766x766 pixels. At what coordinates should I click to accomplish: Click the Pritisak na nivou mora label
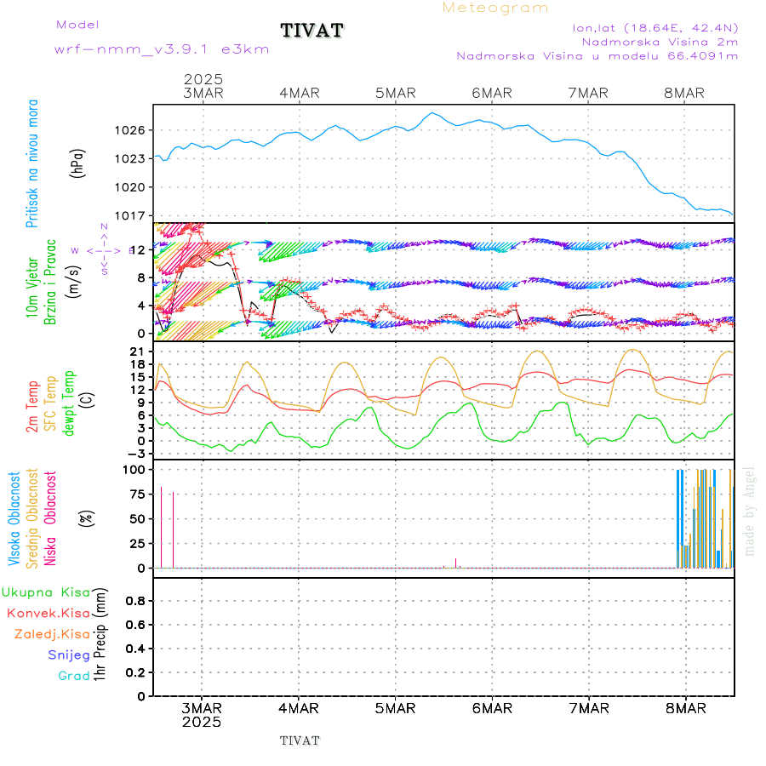click(32, 169)
